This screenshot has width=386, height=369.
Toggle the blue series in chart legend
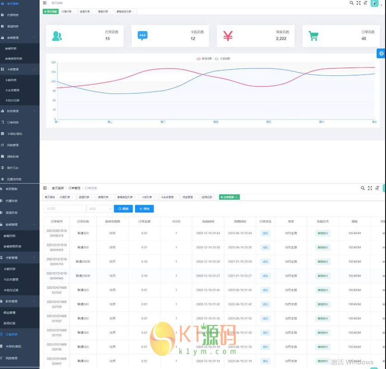click(222, 58)
